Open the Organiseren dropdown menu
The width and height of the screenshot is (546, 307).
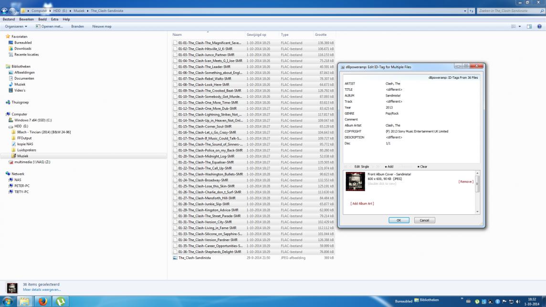(16, 27)
